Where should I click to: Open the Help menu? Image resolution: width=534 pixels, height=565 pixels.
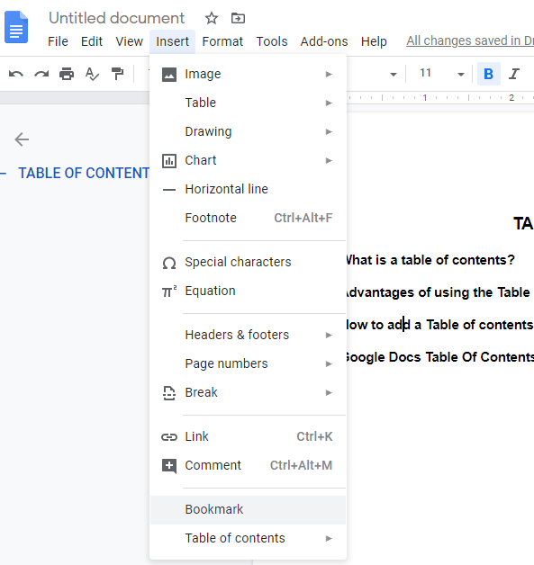(x=374, y=41)
